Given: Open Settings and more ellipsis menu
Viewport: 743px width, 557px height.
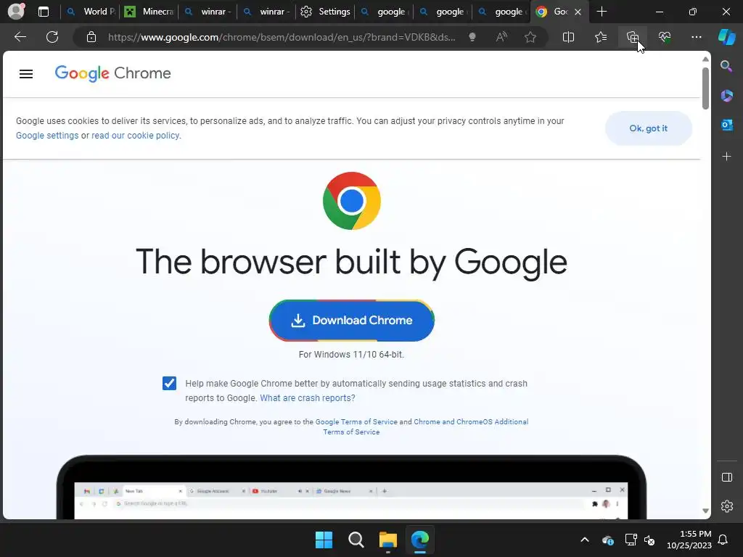Looking at the screenshot, I should click(x=696, y=37).
